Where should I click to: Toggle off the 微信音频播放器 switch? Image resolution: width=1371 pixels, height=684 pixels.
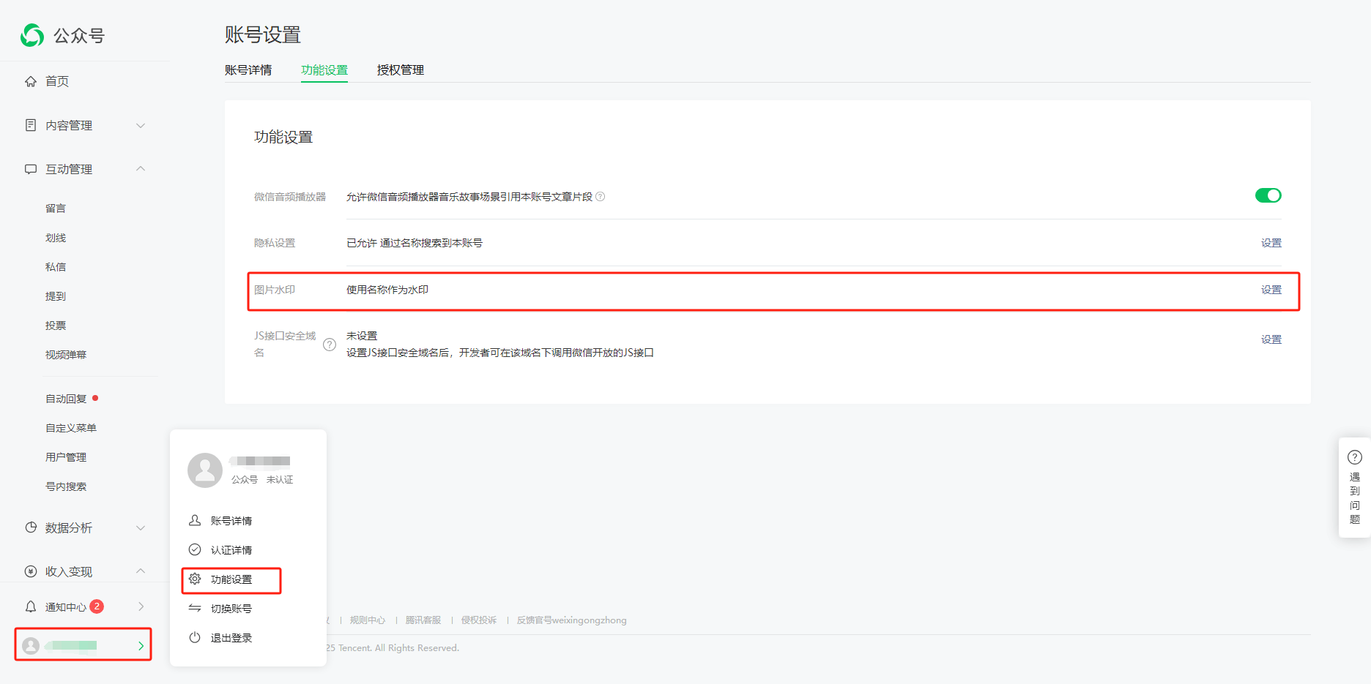click(1268, 195)
